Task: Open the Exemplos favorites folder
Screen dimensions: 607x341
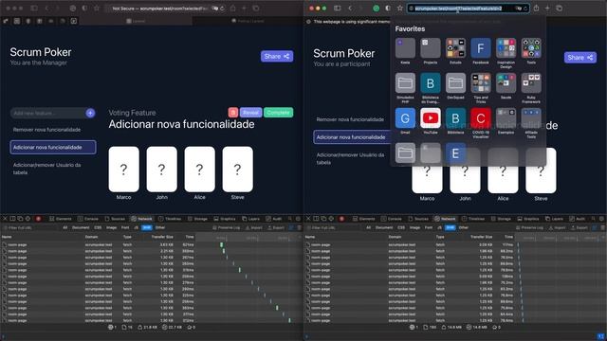Action: pos(506,117)
